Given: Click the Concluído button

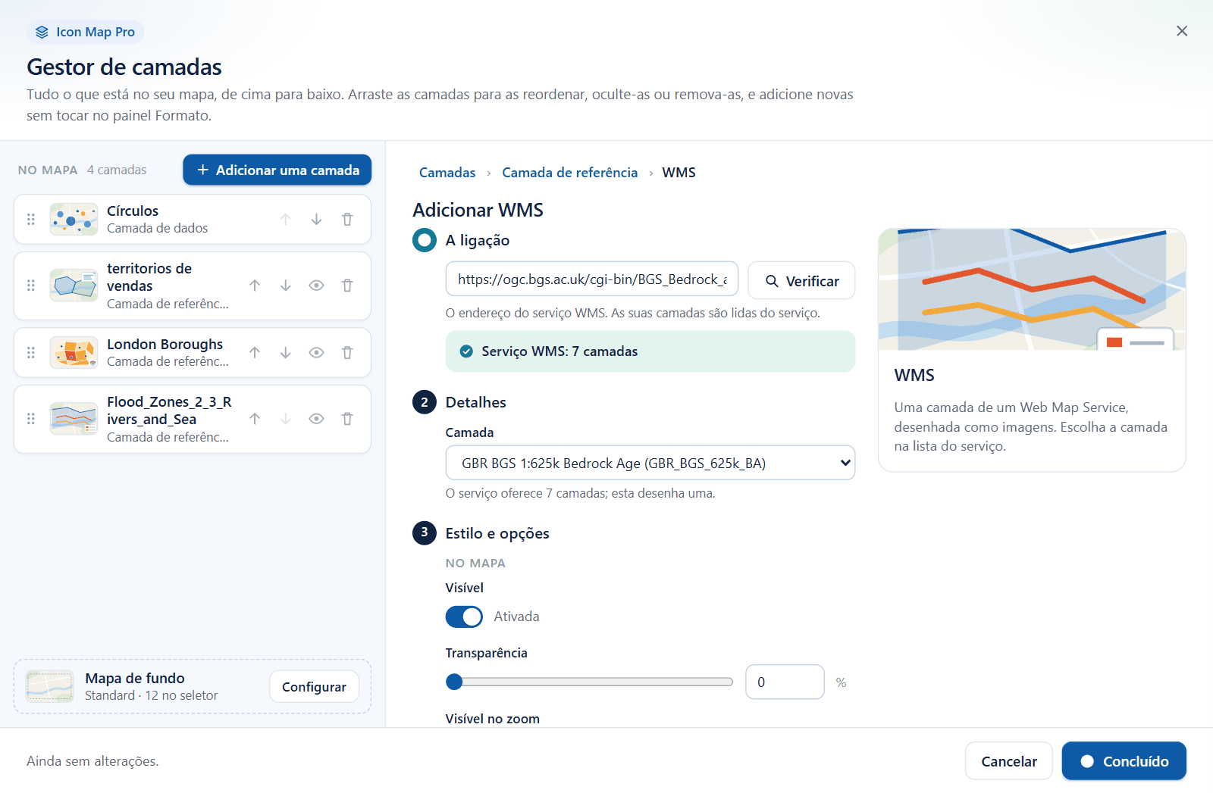Looking at the screenshot, I should (x=1124, y=761).
